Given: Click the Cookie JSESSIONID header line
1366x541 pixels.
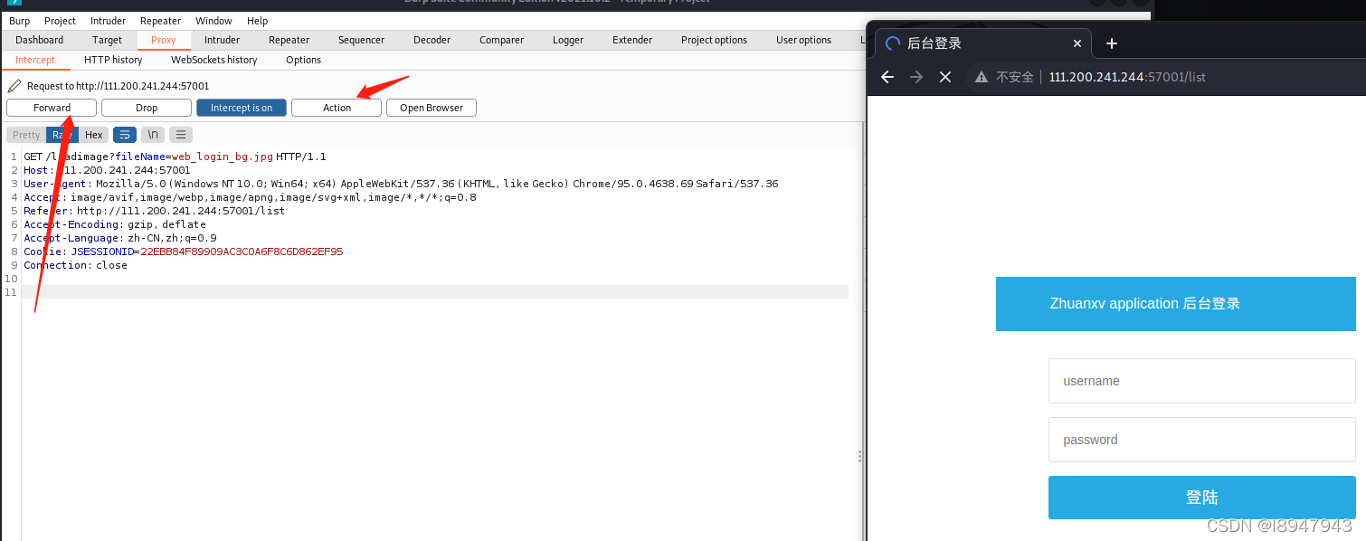Looking at the screenshot, I should (184, 252).
